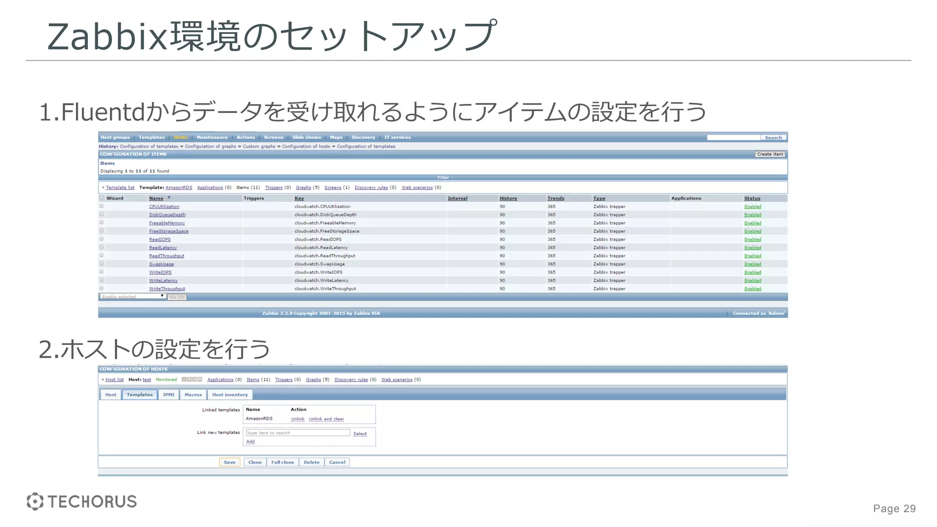The image size is (937, 527).
Task: Go to the Actions menu item
Action: (246, 137)
